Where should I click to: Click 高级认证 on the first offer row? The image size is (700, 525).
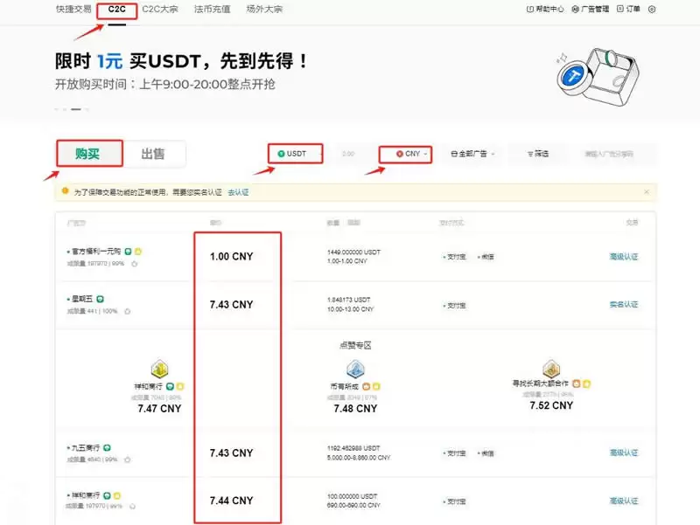(x=624, y=257)
